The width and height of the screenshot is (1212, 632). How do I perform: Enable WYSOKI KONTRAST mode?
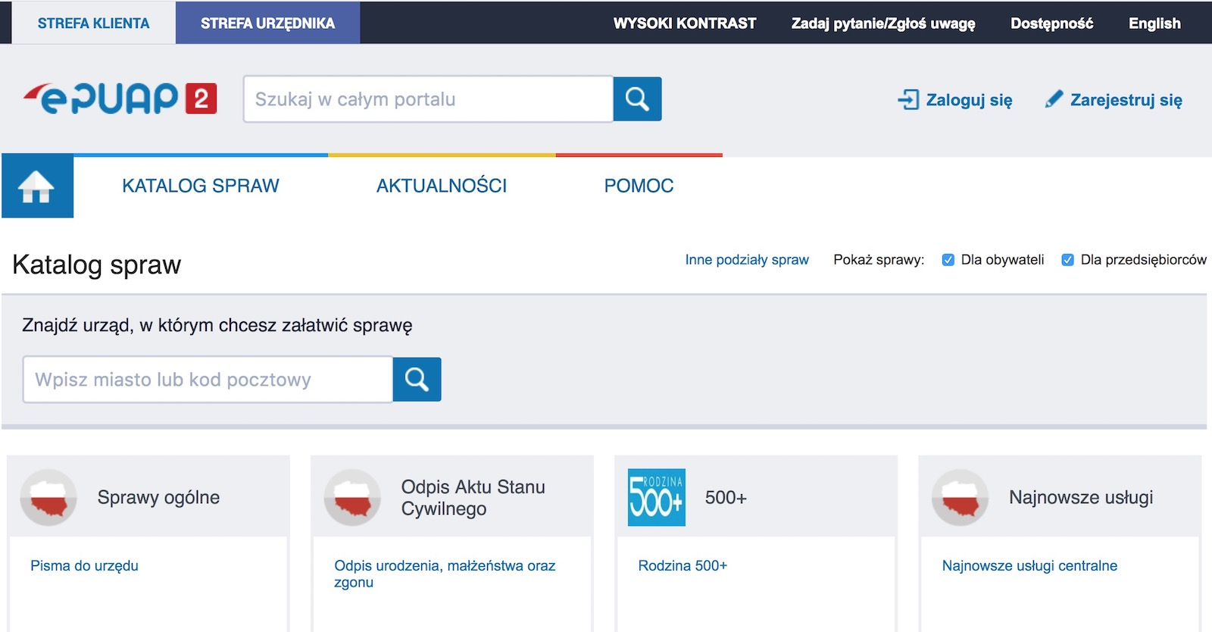coord(685,23)
